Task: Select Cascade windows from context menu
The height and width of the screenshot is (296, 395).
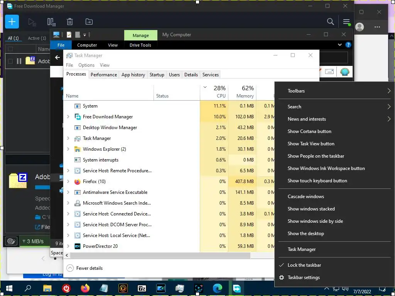Action: tap(306, 197)
